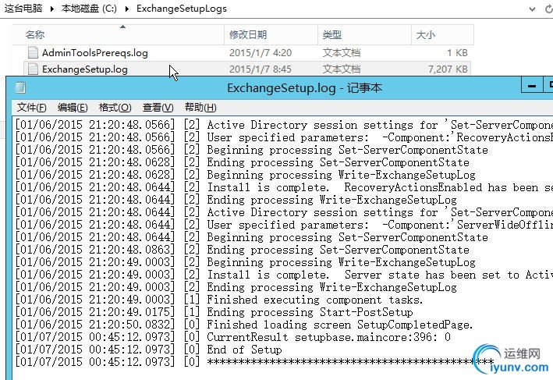Image resolution: width=553 pixels, height=380 pixels.
Task: Open the 帮助(H) menu in Notepad
Action: pos(200,107)
